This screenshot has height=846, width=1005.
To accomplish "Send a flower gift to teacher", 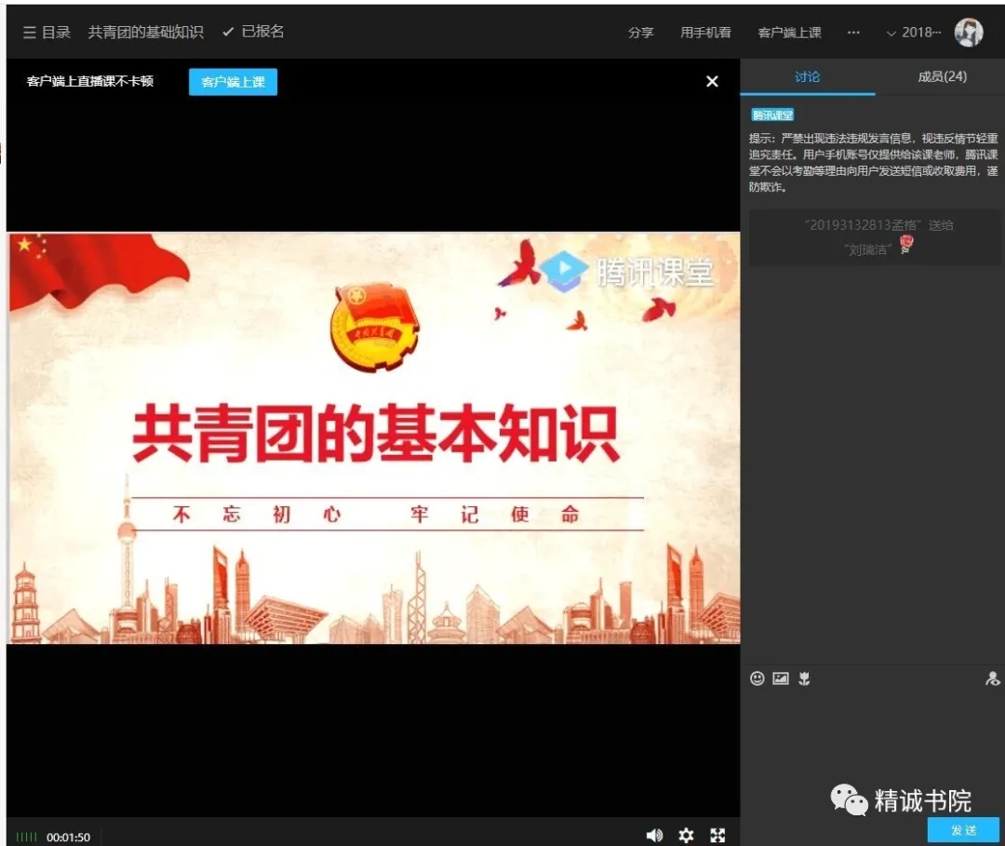I will (x=805, y=679).
